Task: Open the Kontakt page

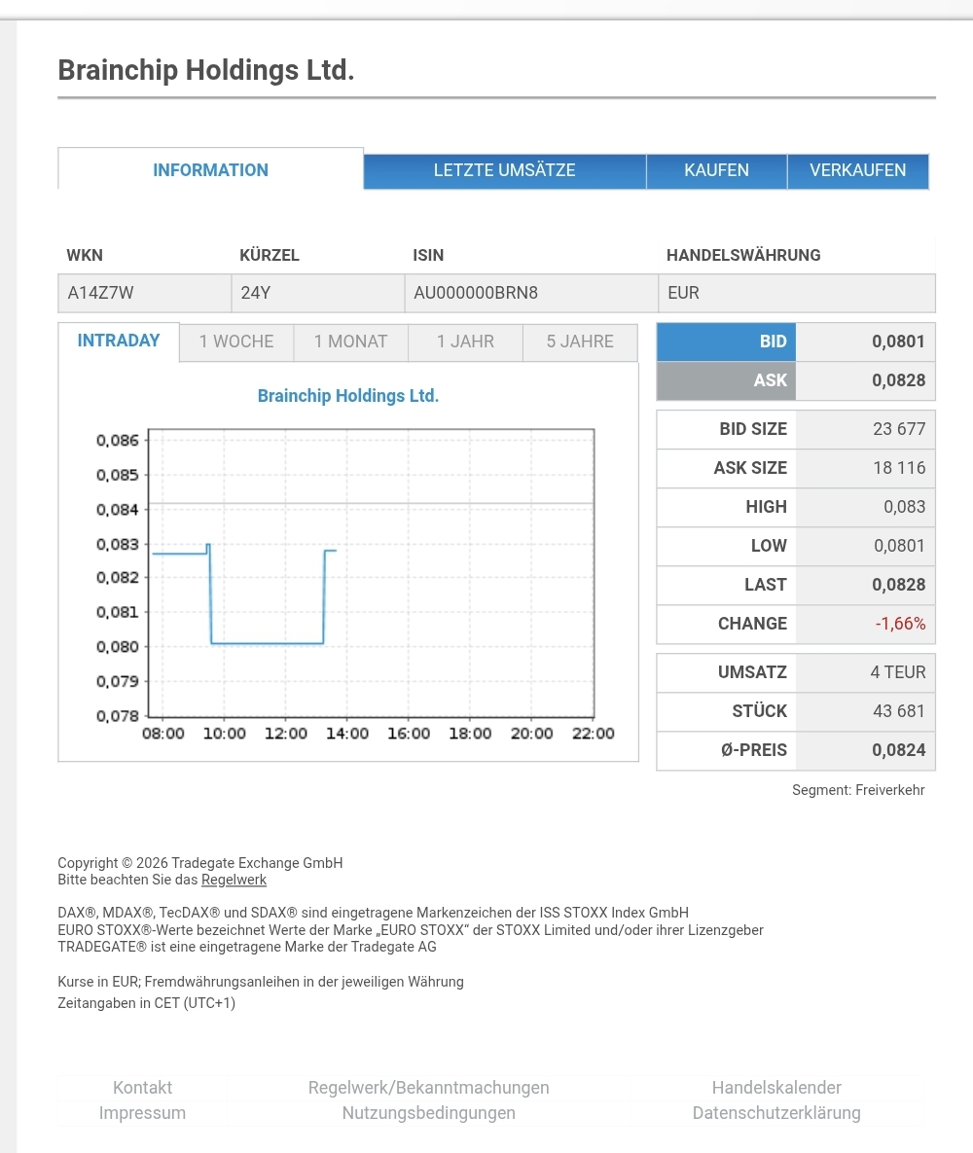Action: tap(142, 1087)
